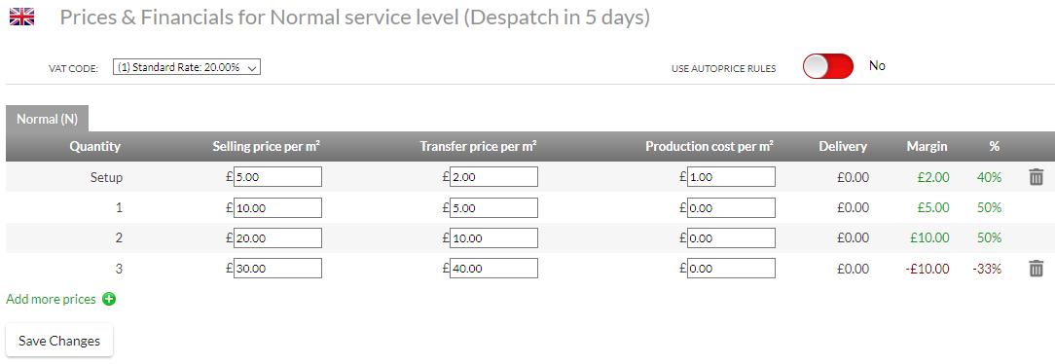
Task: Open the VAT code dropdown
Action: [x=186, y=67]
